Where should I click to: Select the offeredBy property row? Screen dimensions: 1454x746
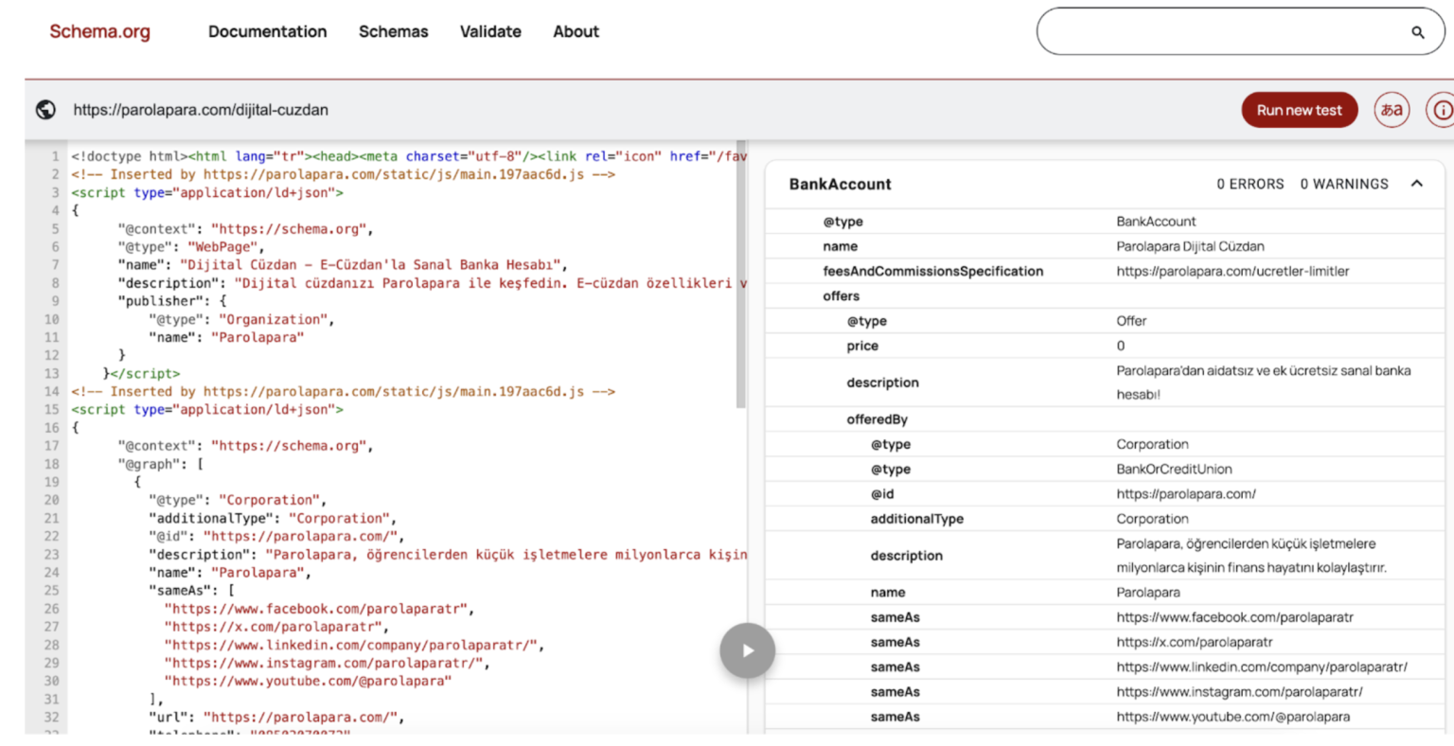[1105, 419]
